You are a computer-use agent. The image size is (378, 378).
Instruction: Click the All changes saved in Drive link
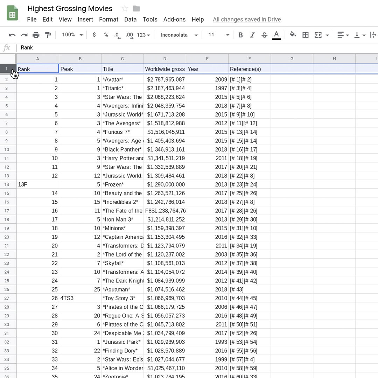tap(247, 20)
